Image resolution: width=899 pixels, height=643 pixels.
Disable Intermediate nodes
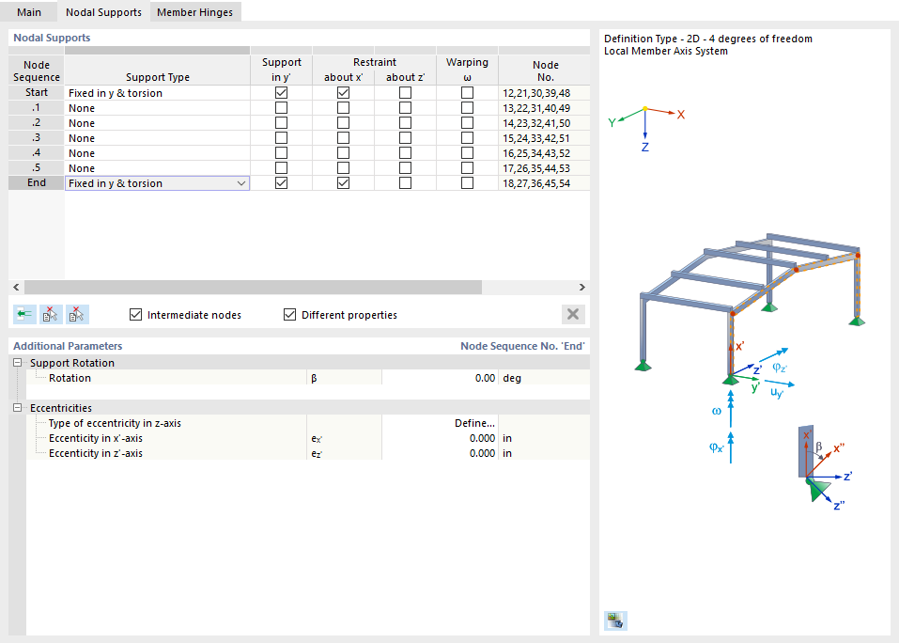pos(136,314)
